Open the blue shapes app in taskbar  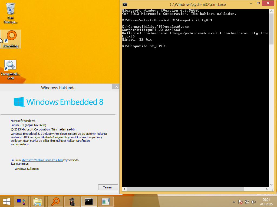tap(21, 202)
